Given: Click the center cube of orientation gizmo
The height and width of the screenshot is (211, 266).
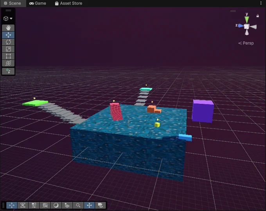Looking at the screenshot, I should pos(247,27).
